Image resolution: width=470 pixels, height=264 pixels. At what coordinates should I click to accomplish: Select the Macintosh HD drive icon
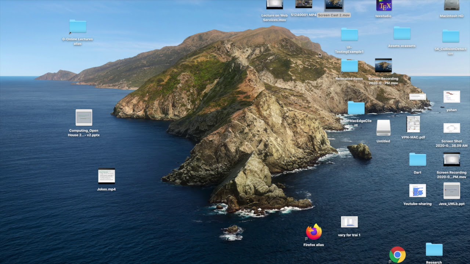(452, 5)
